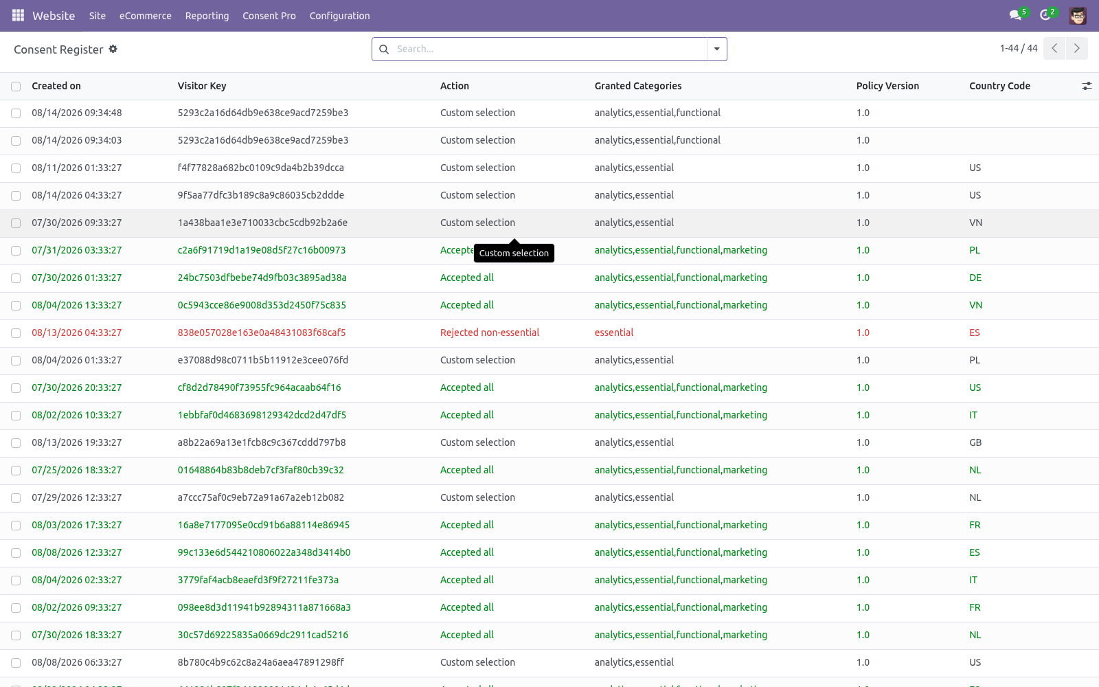
Task: Click the Consent Register gear icon
Action: pos(113,49)
